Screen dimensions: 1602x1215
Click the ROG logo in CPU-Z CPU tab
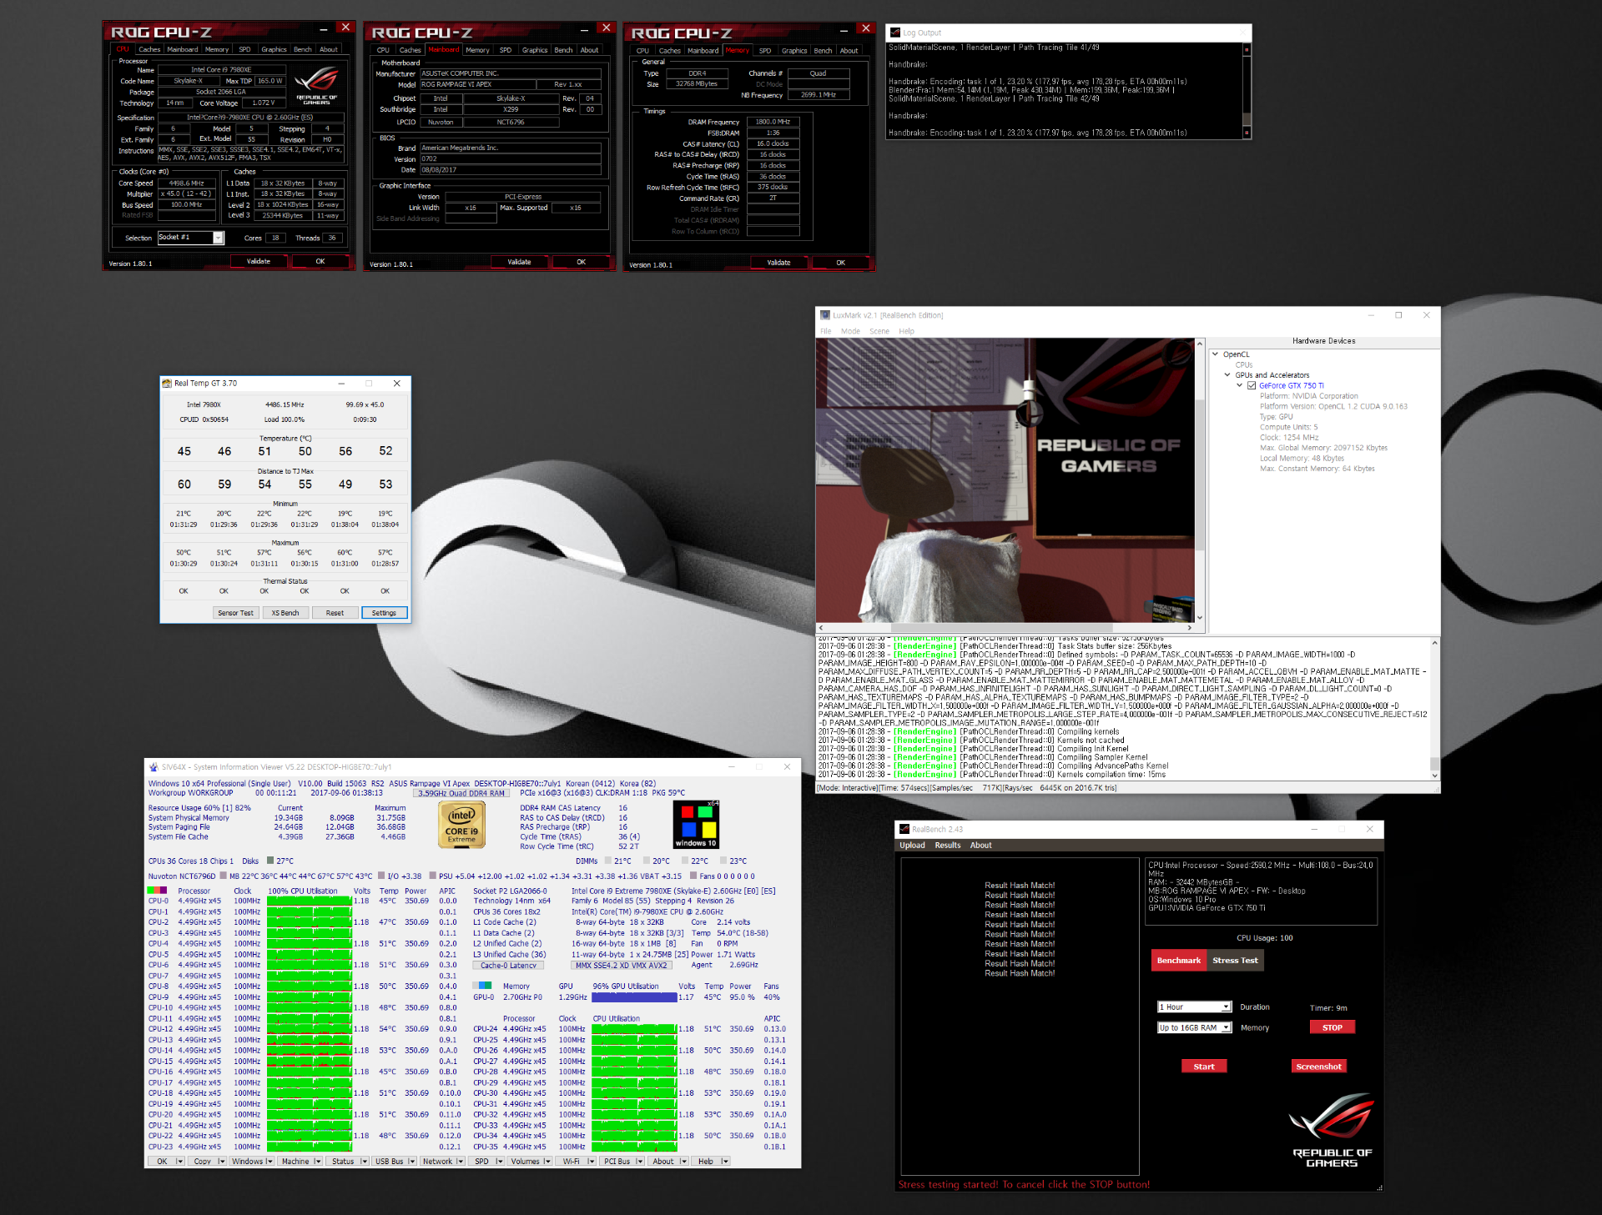coord(316,84)
